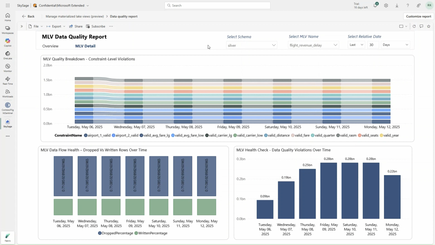Open Workloads in the sidebar

[8, 93]
